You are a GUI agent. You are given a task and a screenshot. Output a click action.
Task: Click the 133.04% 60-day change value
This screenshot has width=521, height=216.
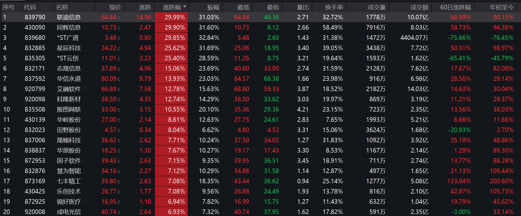pyautogui.click(x=459, y=181)
